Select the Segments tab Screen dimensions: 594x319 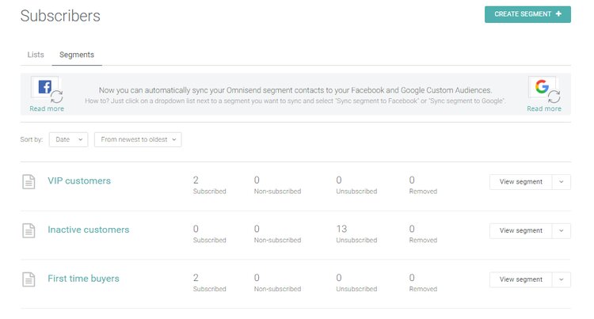(77, 55)
